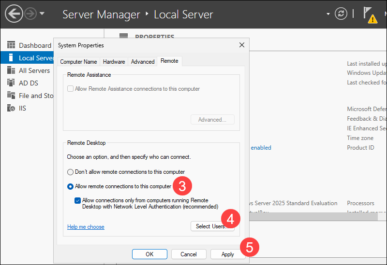Expand dropdown arrow left of Refresh icon
387x265 pixels.
click(x=328, y=14)
